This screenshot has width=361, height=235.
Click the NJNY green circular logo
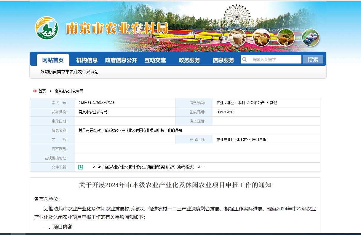pyautogui.click(x=47, y=28)
